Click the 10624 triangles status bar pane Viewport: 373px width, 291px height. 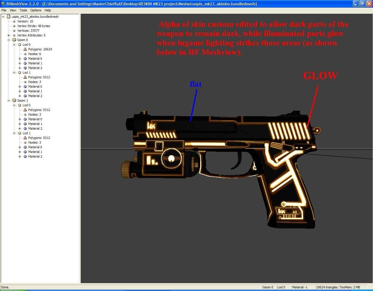coord(327,287)
